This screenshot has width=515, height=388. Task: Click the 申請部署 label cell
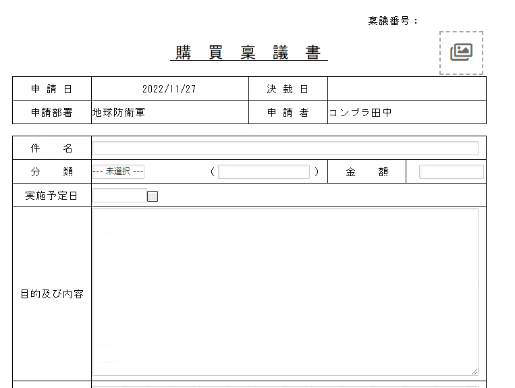52,112
